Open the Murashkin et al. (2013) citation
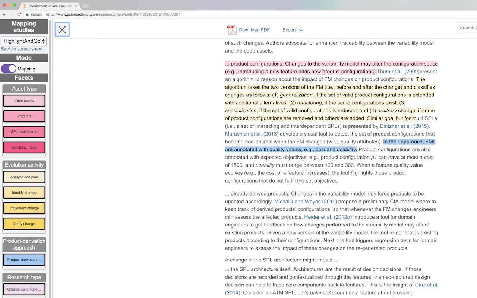 click(x=252, y=134)
